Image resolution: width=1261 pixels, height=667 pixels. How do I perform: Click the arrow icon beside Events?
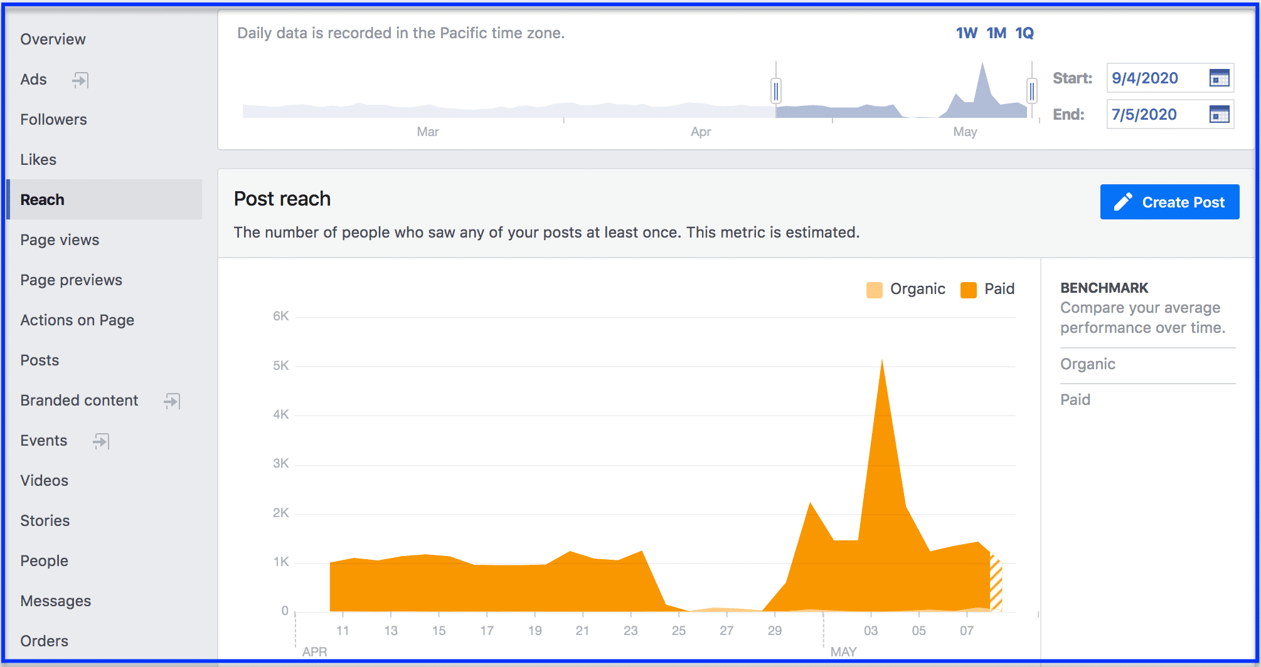click(x=101, y=441)
